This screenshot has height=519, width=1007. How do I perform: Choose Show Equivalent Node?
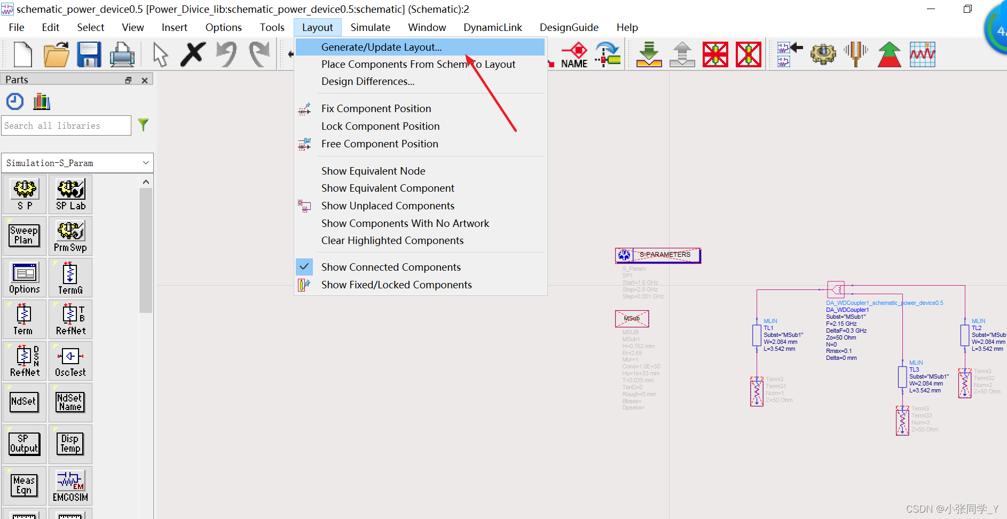click(x=420, y=171)
